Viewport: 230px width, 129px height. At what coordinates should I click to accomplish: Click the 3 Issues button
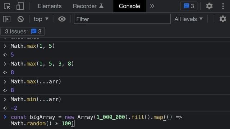click(23, 31)
